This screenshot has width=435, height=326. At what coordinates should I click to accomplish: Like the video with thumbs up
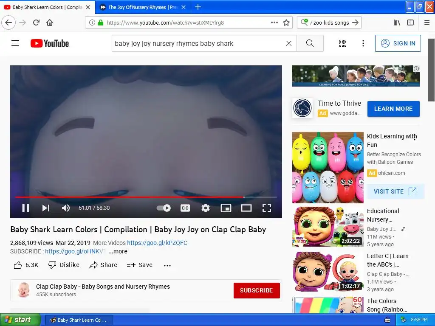point(26,265)
